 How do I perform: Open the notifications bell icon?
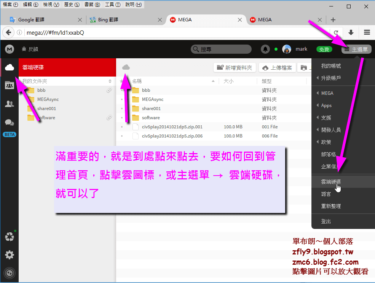point(265,49)
